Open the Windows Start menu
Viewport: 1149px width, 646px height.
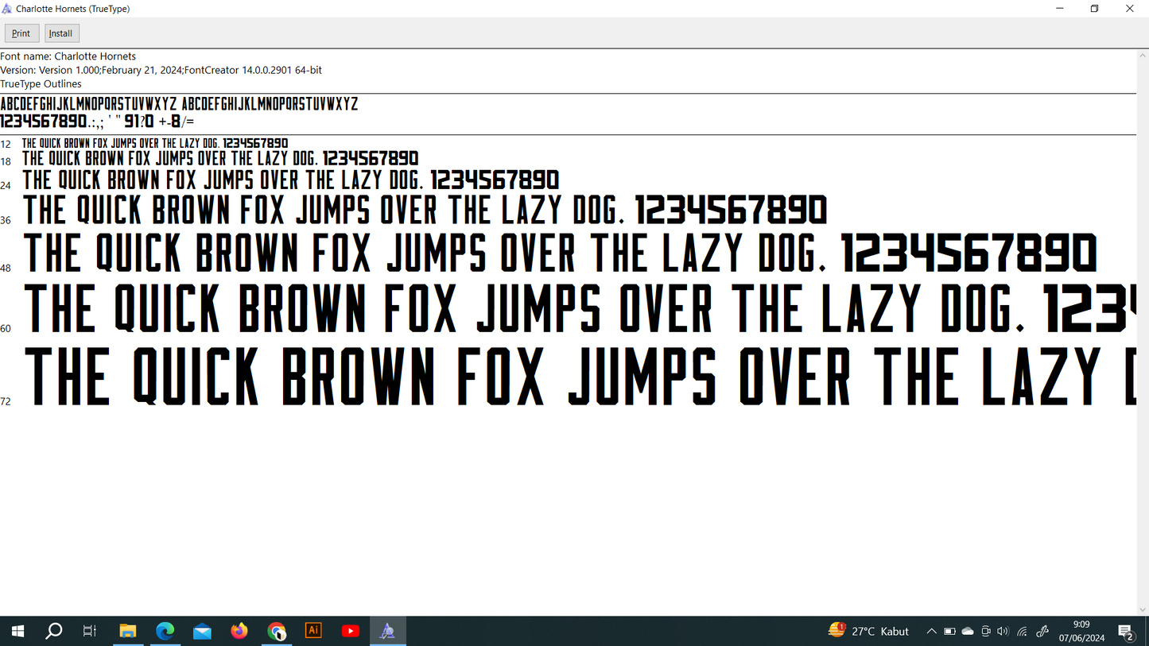tap(17, 631)
